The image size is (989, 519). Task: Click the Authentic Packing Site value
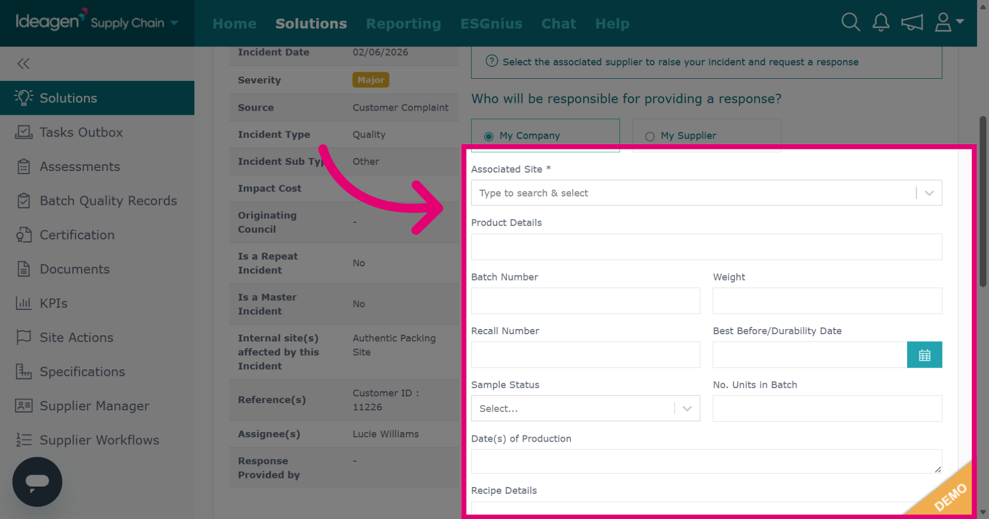[394, 345]
